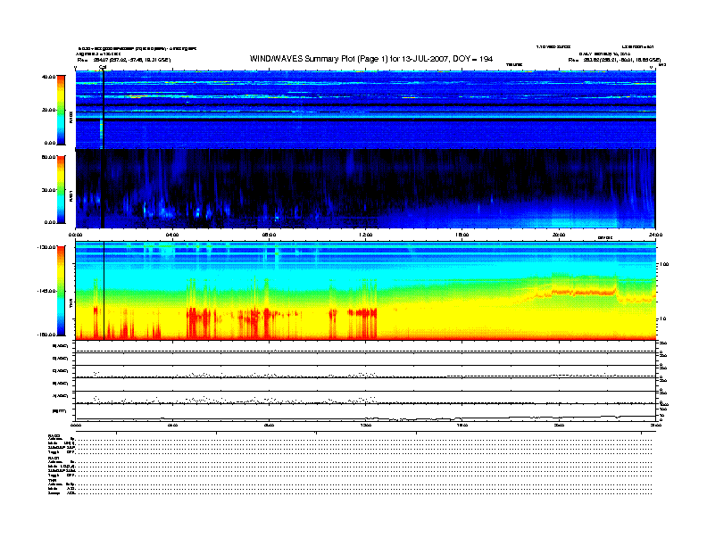Click the RAD2 vertical axis label
The width and height of the screenshot is (707, 546).
[71, 118]
